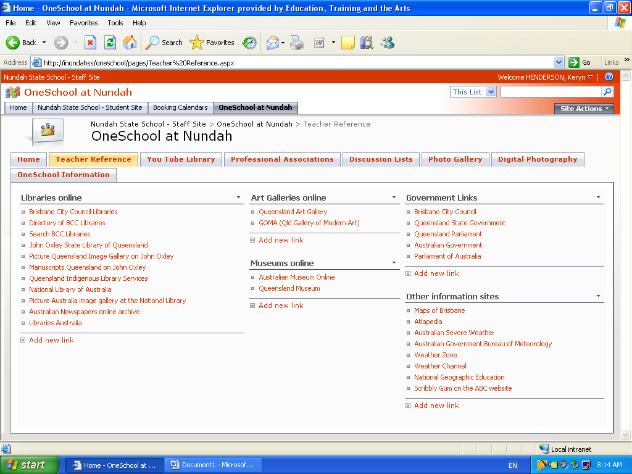Switch to Photo Gallery tab

click(455, 159)
